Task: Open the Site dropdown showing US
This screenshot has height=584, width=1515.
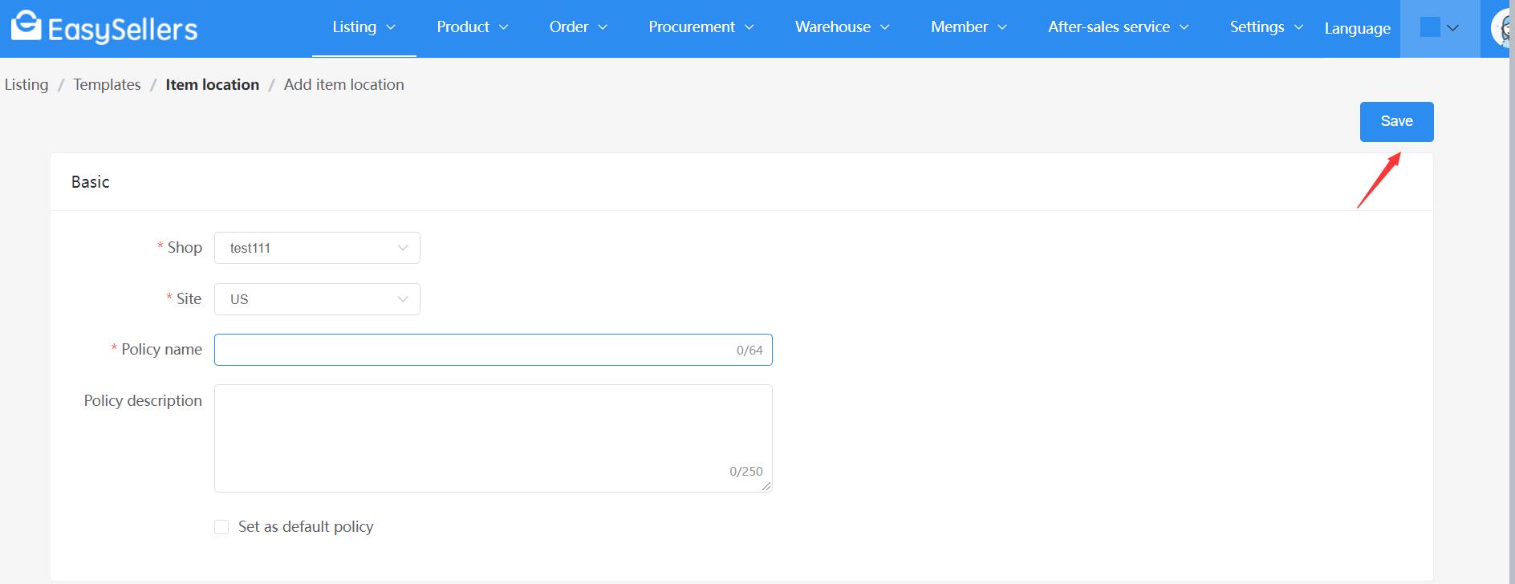Action: coord(317,299)
